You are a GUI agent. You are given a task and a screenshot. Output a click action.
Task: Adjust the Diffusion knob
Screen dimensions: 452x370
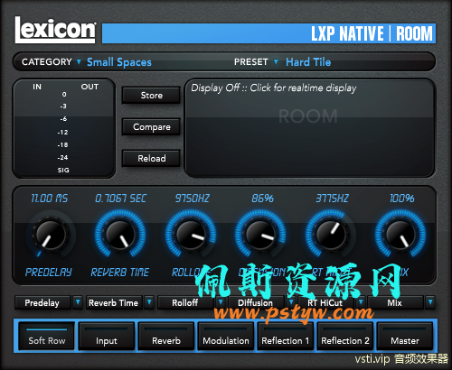[x=260, y=235]
